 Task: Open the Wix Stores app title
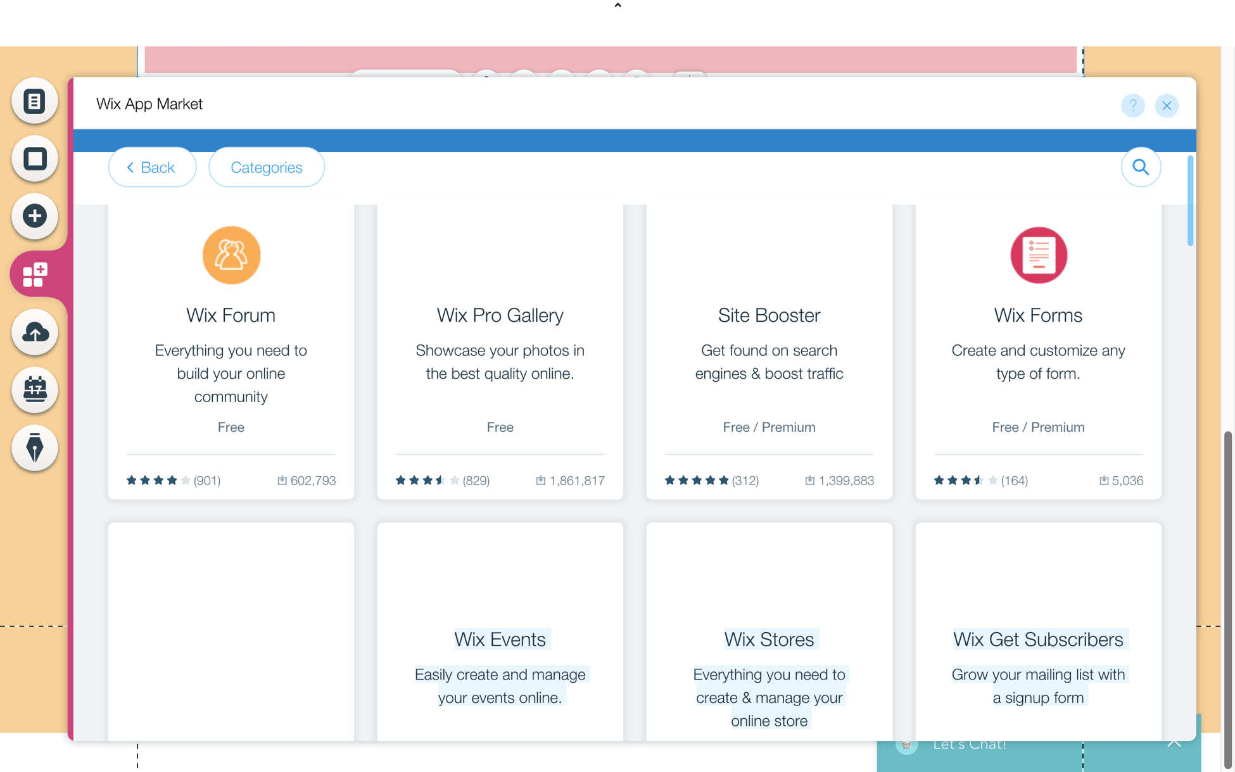point(769,639)
